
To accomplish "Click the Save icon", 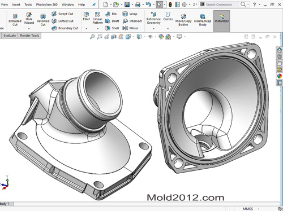I will (x=127, y=5).
